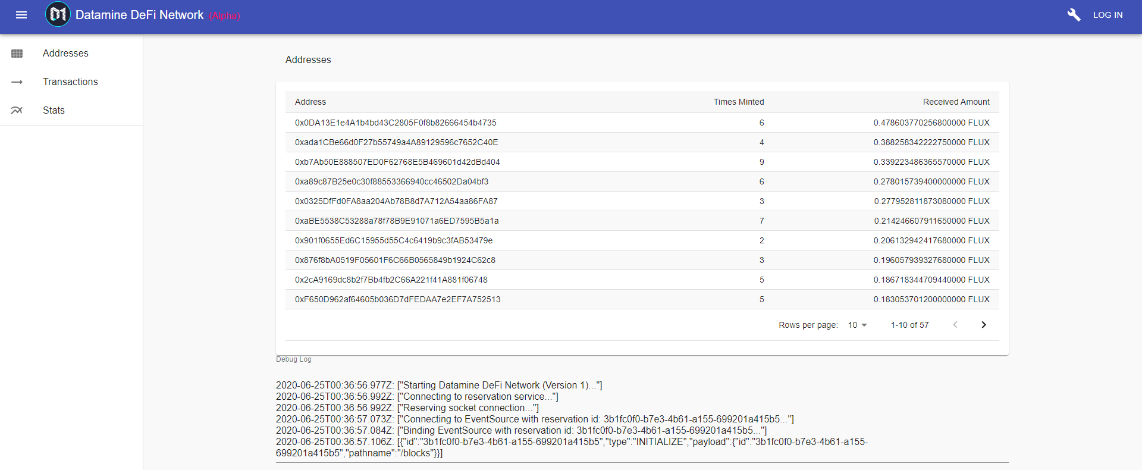Click the previous page arrow
This screenshot has width=1142, height=470.
pyautogui.click(x=955, y=325)
